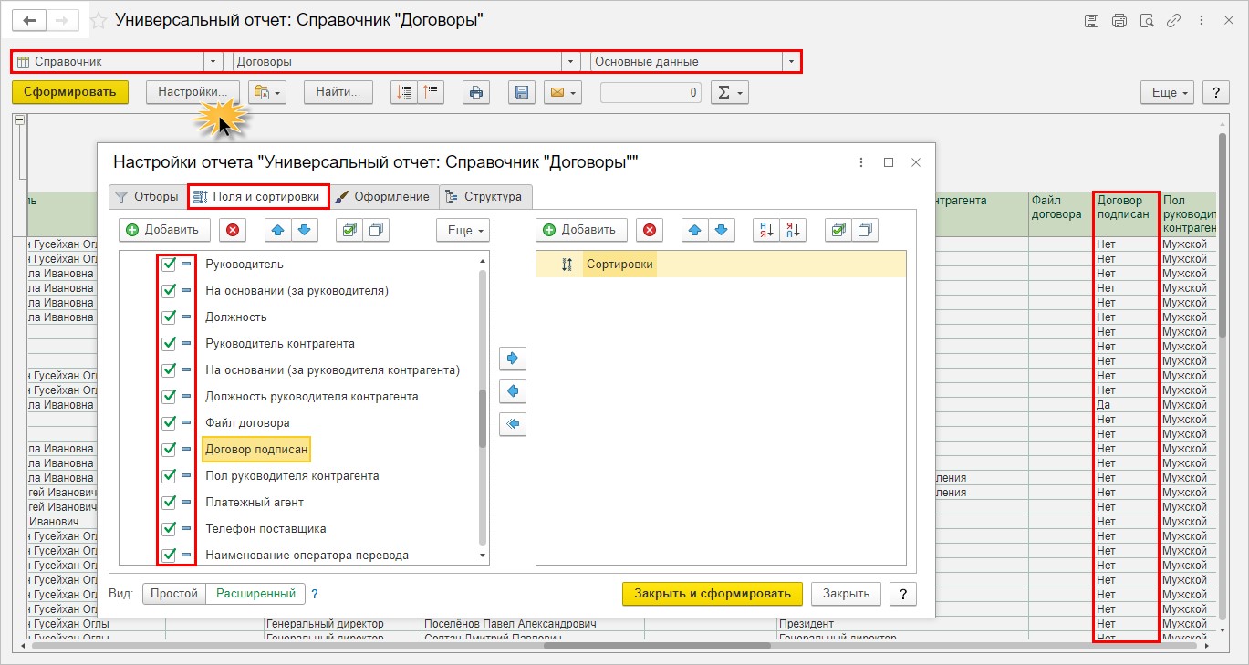1249x665 pixels.
Task: Sort ascending icon in sorting panel
Action: (766, 230)
